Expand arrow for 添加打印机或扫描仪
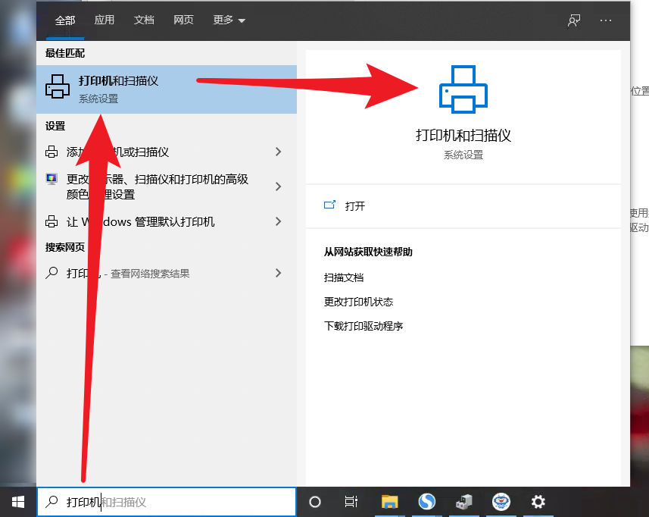 coord(278,152)
